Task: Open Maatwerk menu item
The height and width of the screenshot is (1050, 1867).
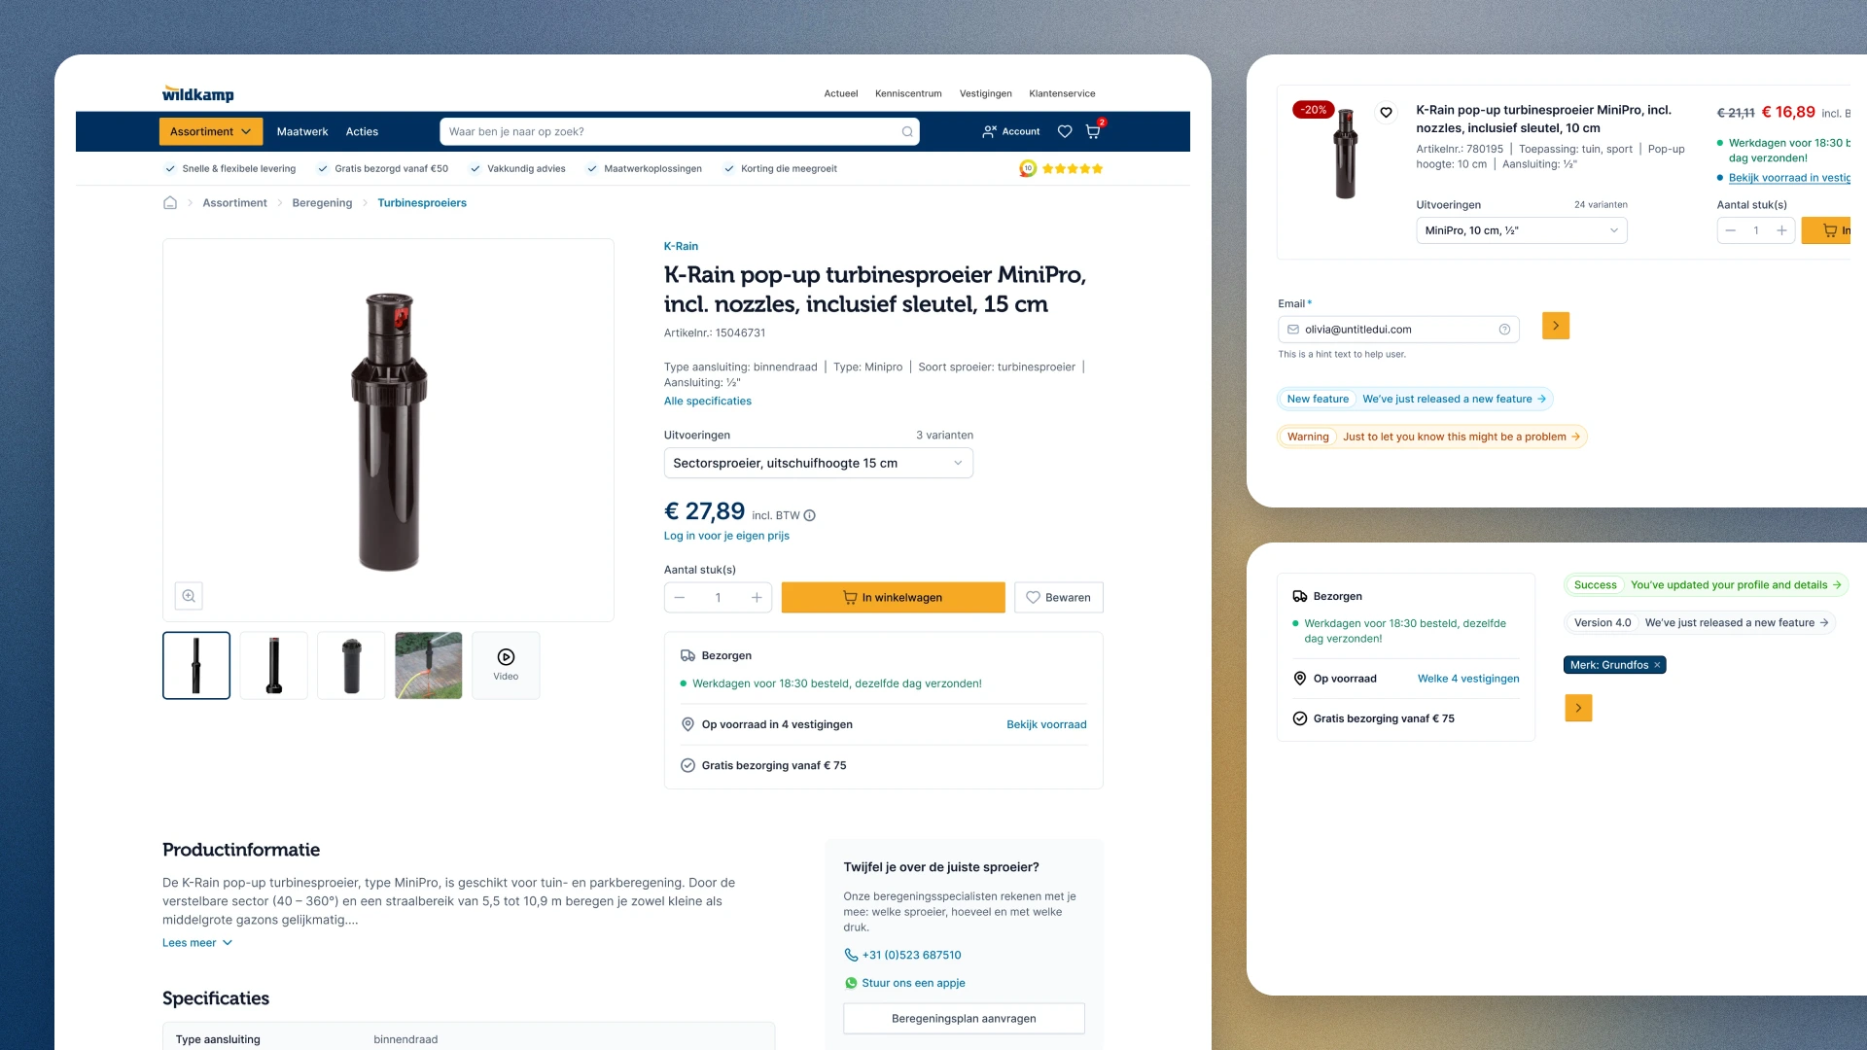Action: [302, 131]
